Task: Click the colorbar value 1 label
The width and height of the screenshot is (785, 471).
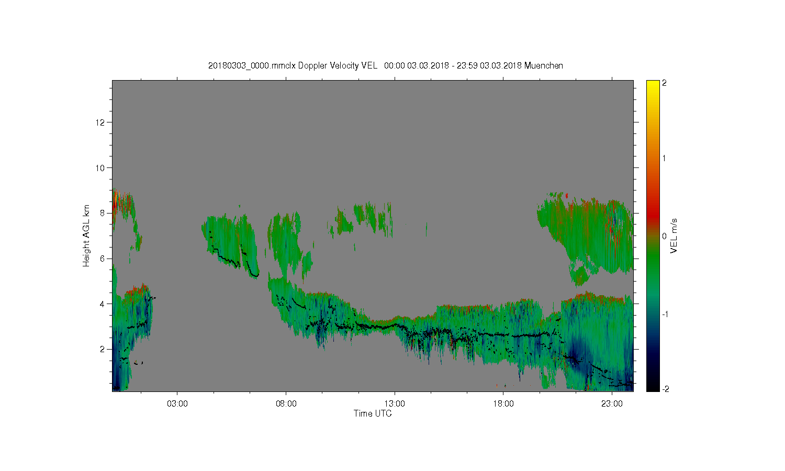Action: point(665,158)
